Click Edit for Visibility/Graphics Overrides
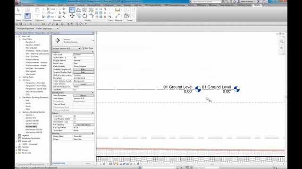Image resolution: width=302 pixels, height=169 pixels. tap(84, 69)
